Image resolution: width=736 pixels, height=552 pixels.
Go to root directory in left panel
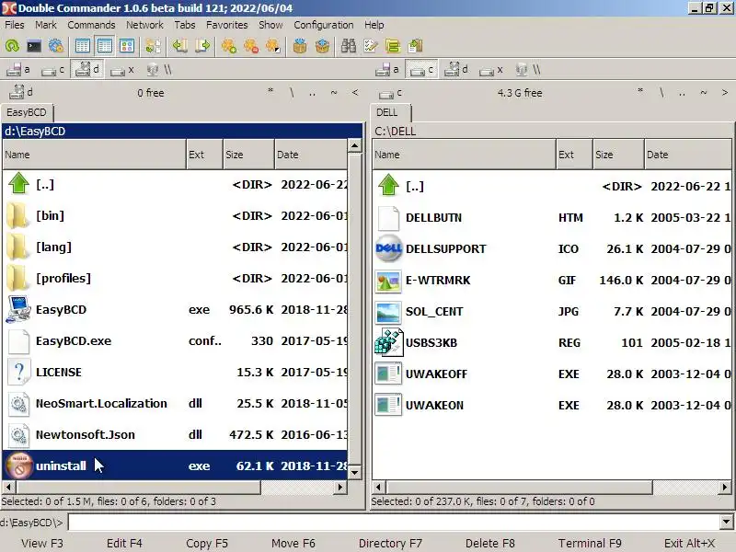[292, 93]
